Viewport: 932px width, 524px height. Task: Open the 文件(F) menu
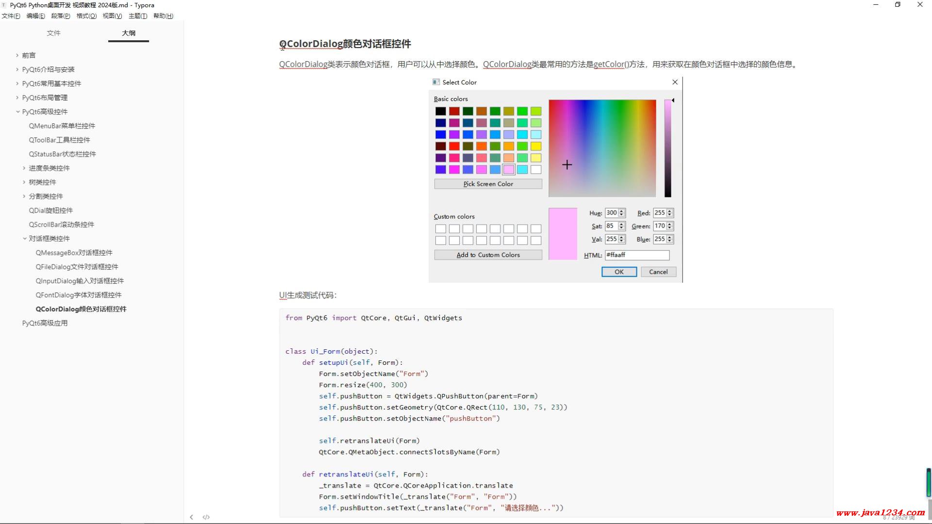pos(11,16)
